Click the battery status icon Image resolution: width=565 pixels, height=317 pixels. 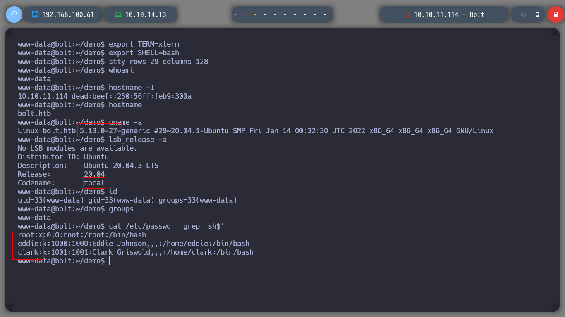tap(537, 14)
